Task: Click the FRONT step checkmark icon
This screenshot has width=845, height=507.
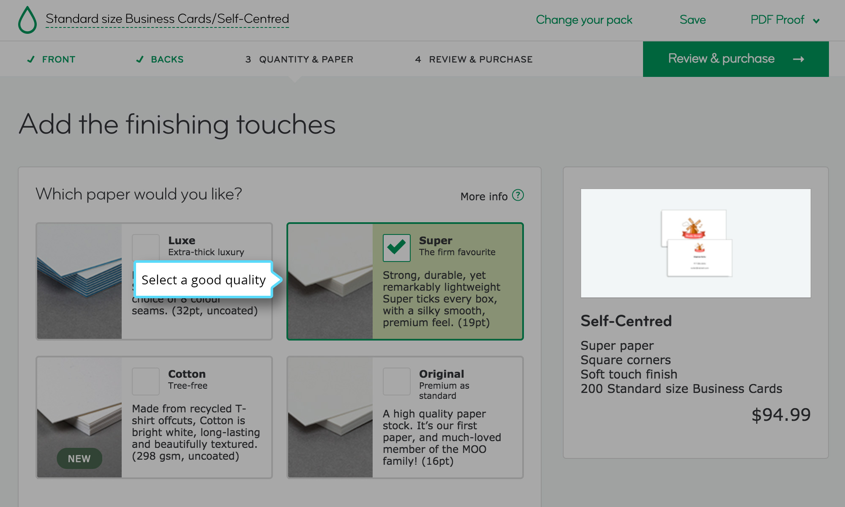Action: pyautogui.click(x=30, y=59)
